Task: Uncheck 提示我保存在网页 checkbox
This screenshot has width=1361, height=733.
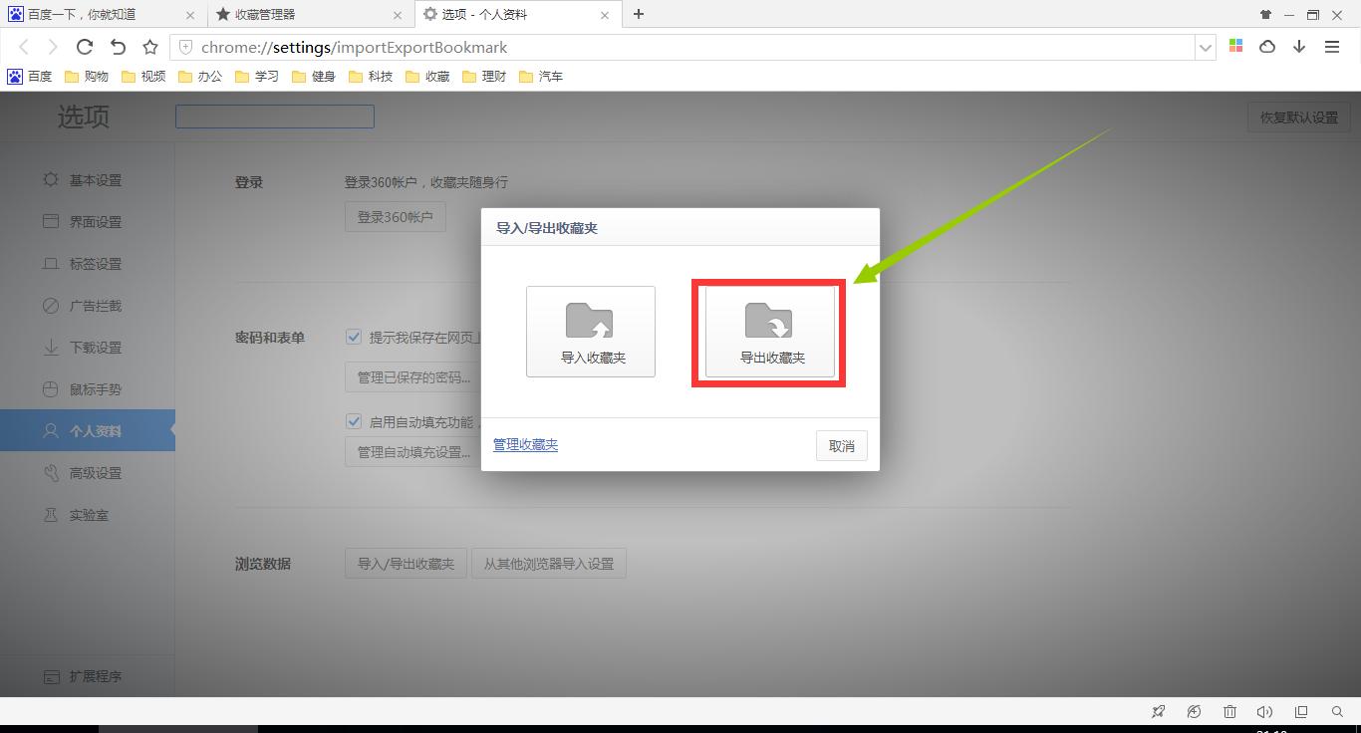Action: point(354,337)
